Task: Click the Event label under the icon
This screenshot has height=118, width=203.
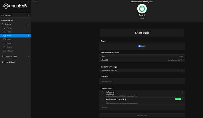Action: (142, 15)
